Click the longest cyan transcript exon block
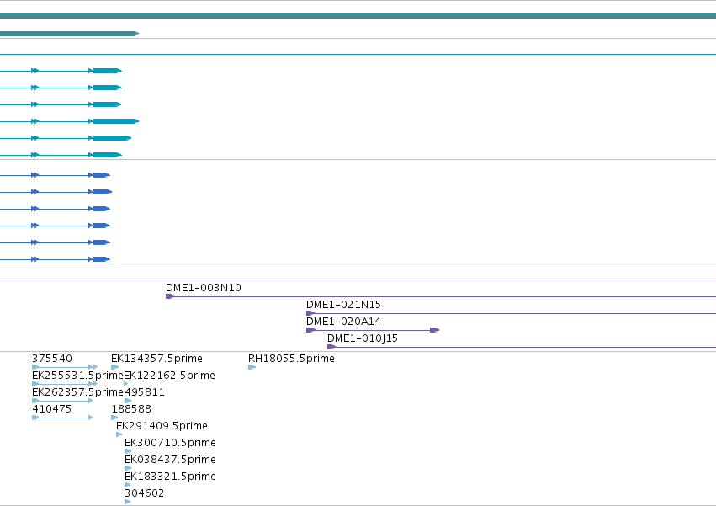 [x=116, y=121]
